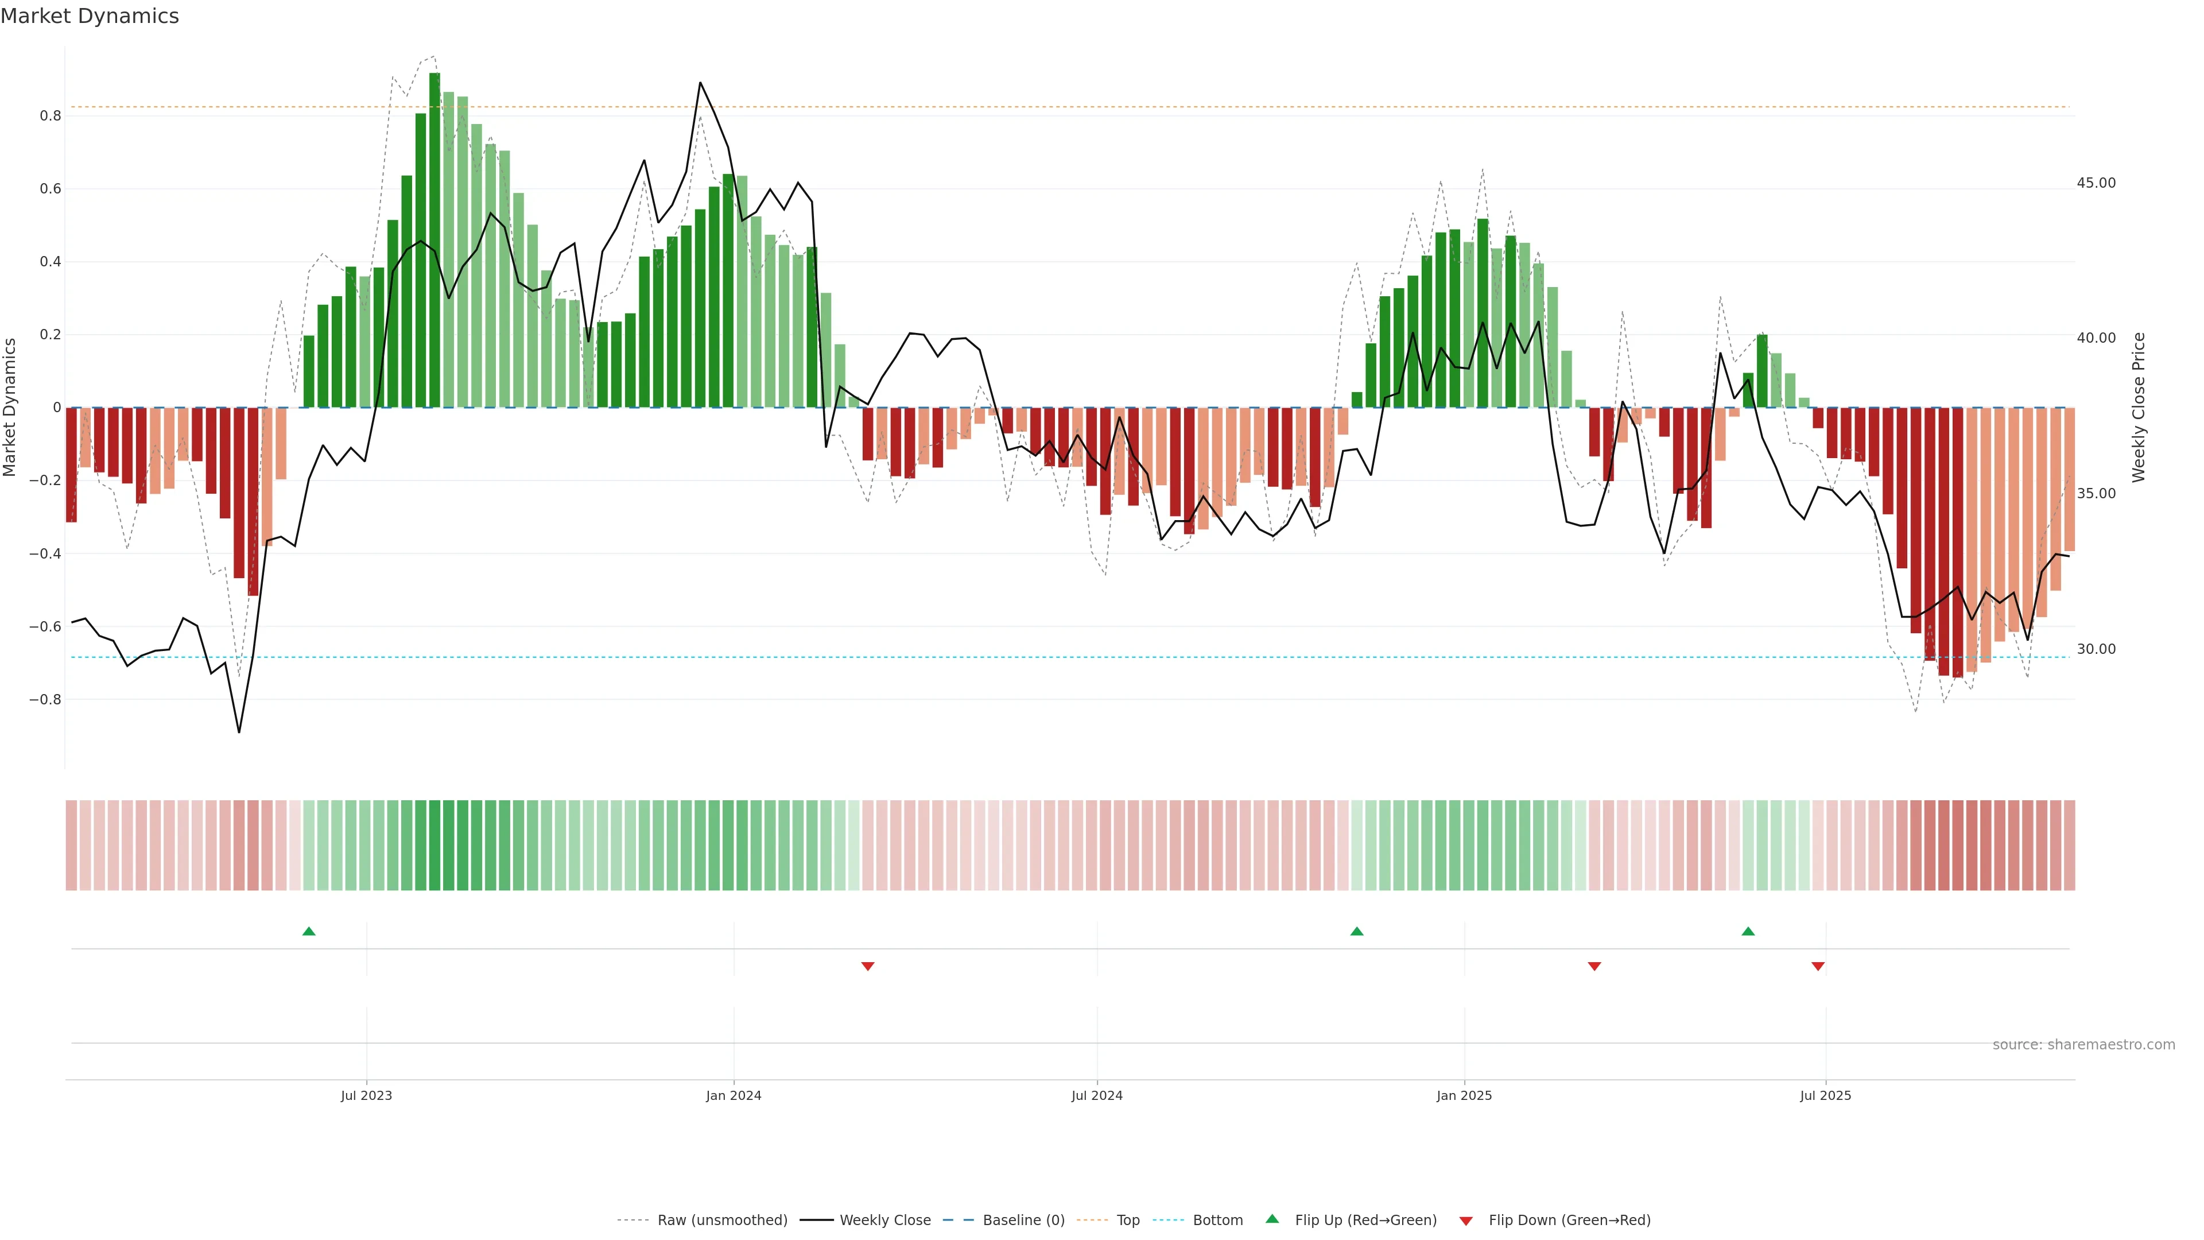
Task: Click the green Flip Up triangle before Jul 2023
Action: (309, 931)
